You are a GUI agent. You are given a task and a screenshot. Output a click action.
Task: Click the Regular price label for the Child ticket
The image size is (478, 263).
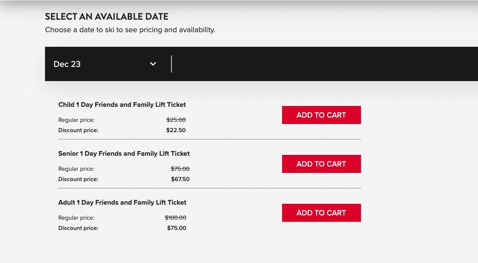pos(76,120)
